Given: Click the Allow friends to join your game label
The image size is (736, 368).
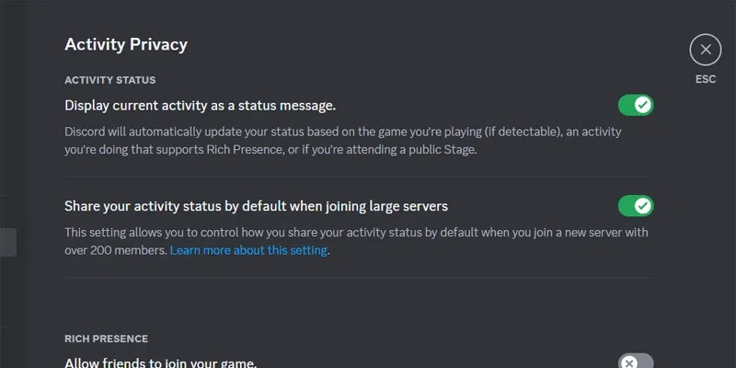Looking at the screenshot, I should pyautogui.click(x=160, y=362).
